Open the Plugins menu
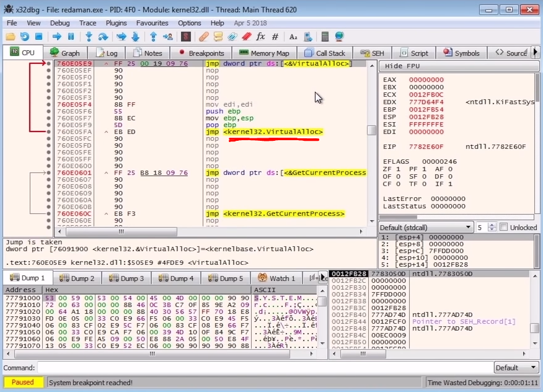The width and height of the screenshot is (543, 392). pyautogui.click(x=116, y=23)
